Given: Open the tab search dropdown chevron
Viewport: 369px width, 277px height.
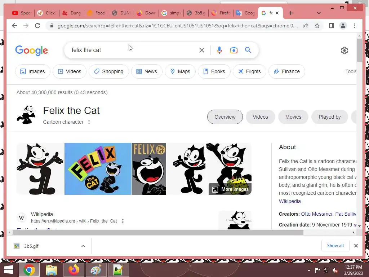Looking at the screenshot, I should pos(319,13).
